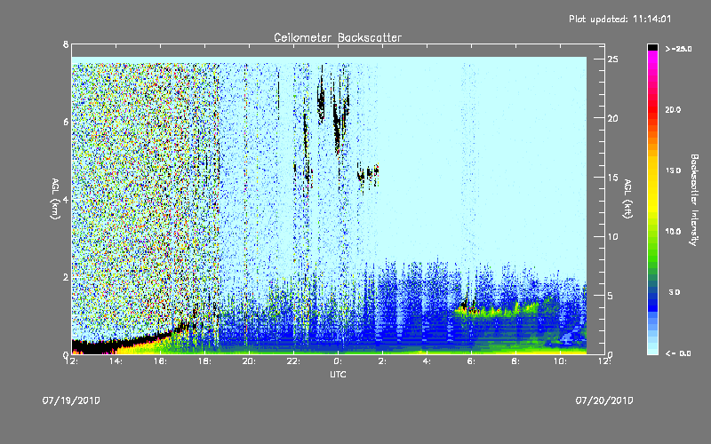The height and width of the screenshot is (444, 711).
Task: Click the 16: tick on the UTC axis
Action: pyautogui.click(x=160, y=361)
